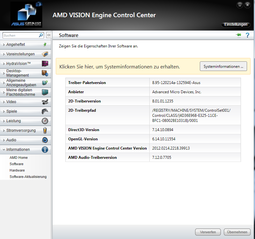
Task: Click the Spiele gamepad icon
Action: [45, 111]
